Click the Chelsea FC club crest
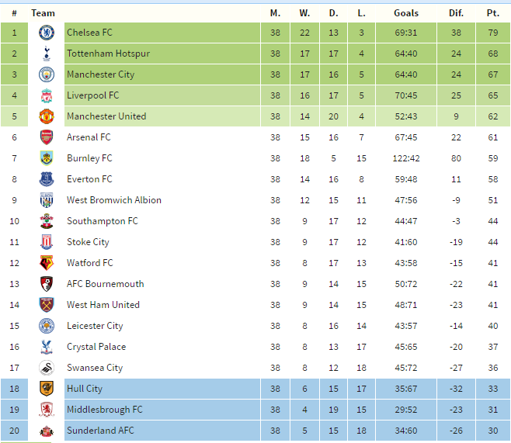 pyautogui.click(x=47, y=33)
